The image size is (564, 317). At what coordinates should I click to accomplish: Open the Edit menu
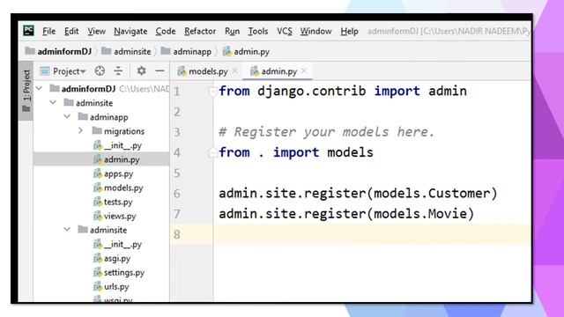[x=71, y=32]
